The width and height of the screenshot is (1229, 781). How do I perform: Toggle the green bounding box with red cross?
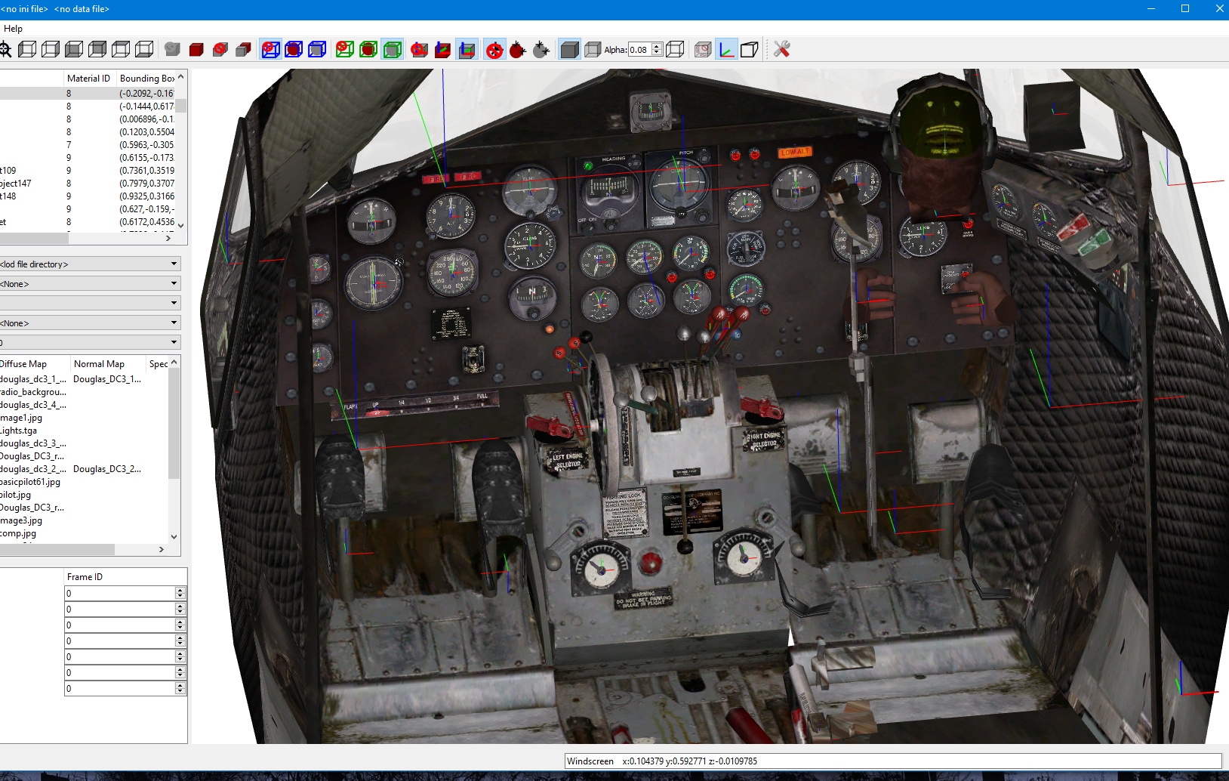coord(345,50)
